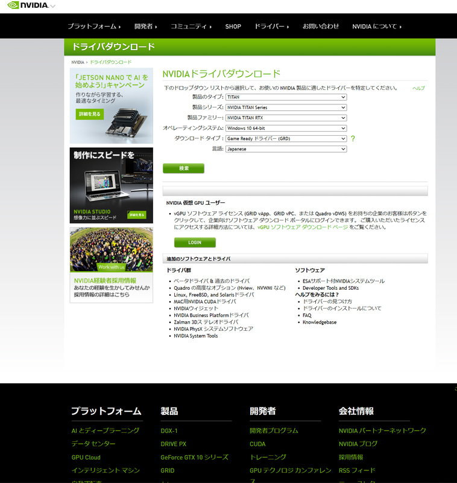This screenshot has width=457, height=483.
Task: Click the green question mark help icon
Action: pyautogui.click(x=353, y=139)
